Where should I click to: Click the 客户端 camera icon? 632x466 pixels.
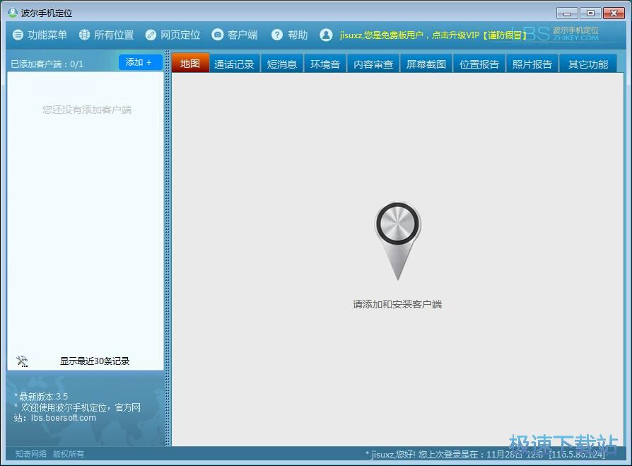click(217, 35)
